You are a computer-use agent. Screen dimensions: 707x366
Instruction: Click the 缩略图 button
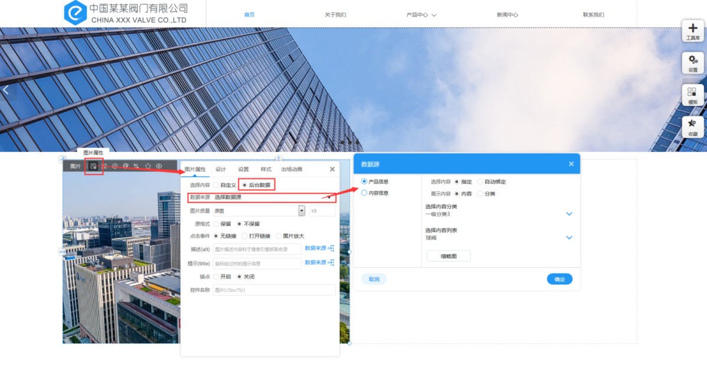pos(448,256)
